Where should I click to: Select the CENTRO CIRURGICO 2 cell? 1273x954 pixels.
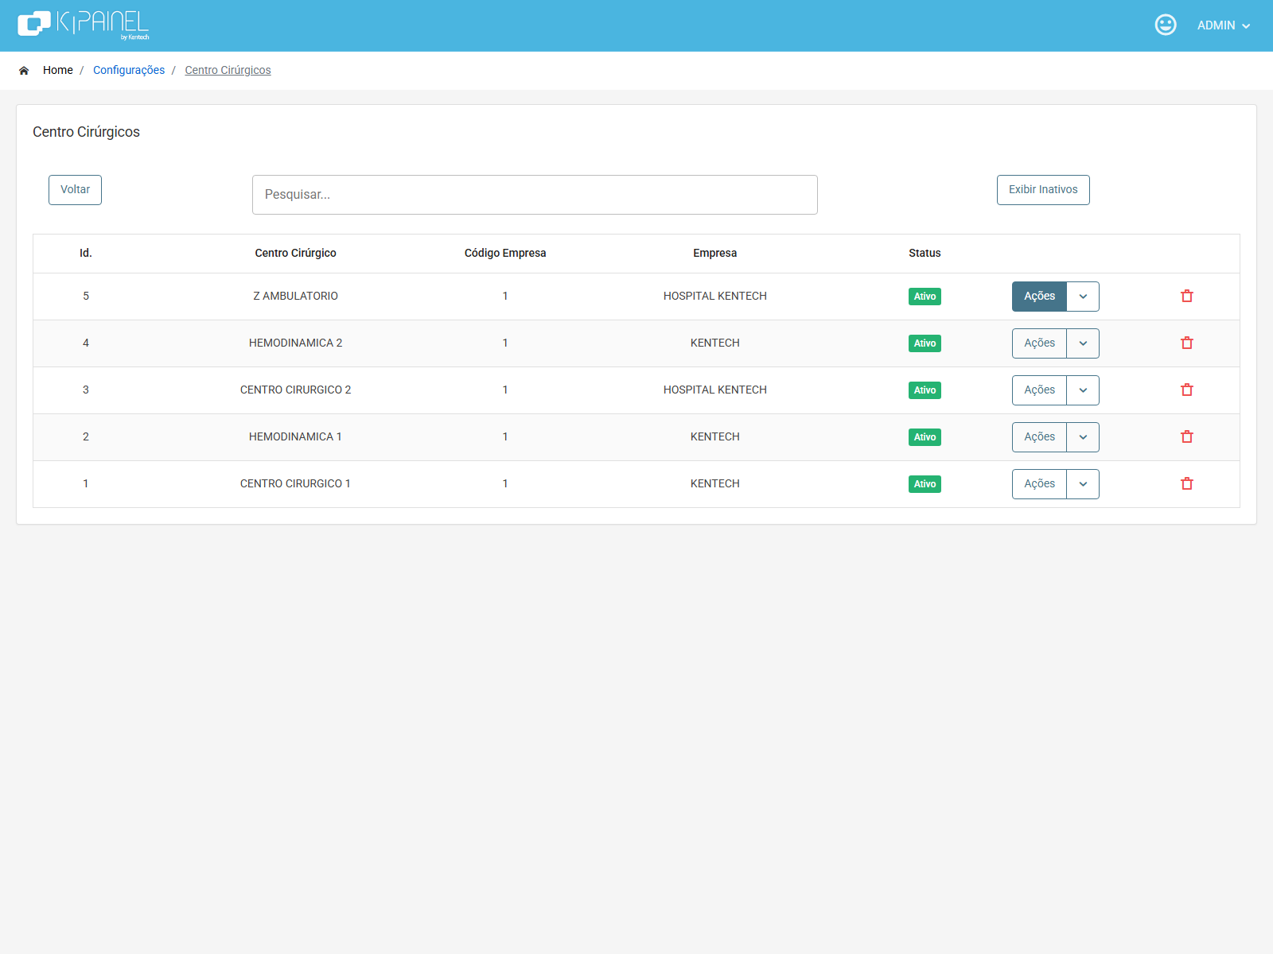(x=295, y=390)
